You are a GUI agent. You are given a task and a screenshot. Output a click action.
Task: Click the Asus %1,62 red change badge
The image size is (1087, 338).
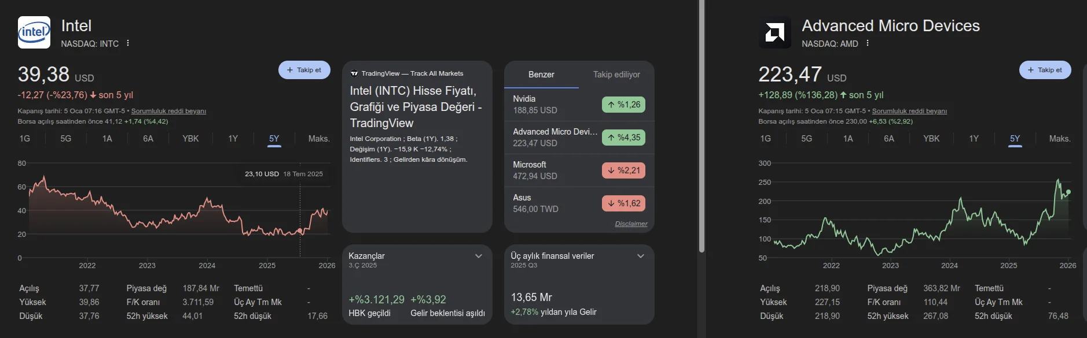623,203
